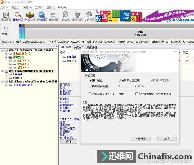The width and height of the screenshot is (194, 165).
Task: Click Cancel (取消) button in dialog
Action: 167,139
